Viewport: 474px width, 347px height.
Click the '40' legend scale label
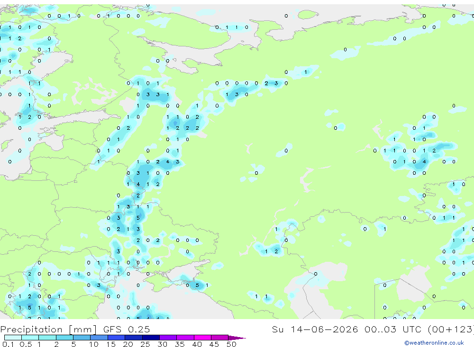pos(197,344)
